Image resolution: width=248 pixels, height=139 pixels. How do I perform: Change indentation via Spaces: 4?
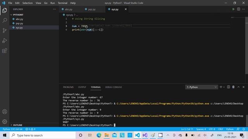(201, 129)
